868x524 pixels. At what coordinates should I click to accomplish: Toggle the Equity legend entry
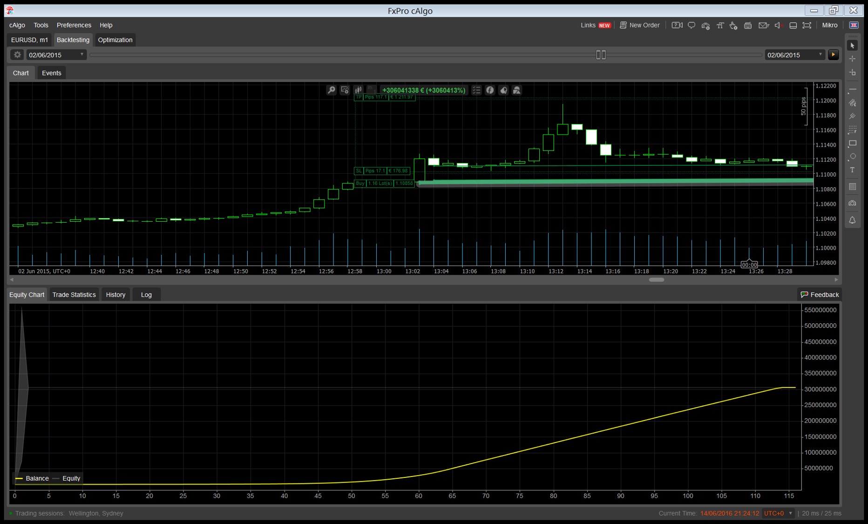67,478
